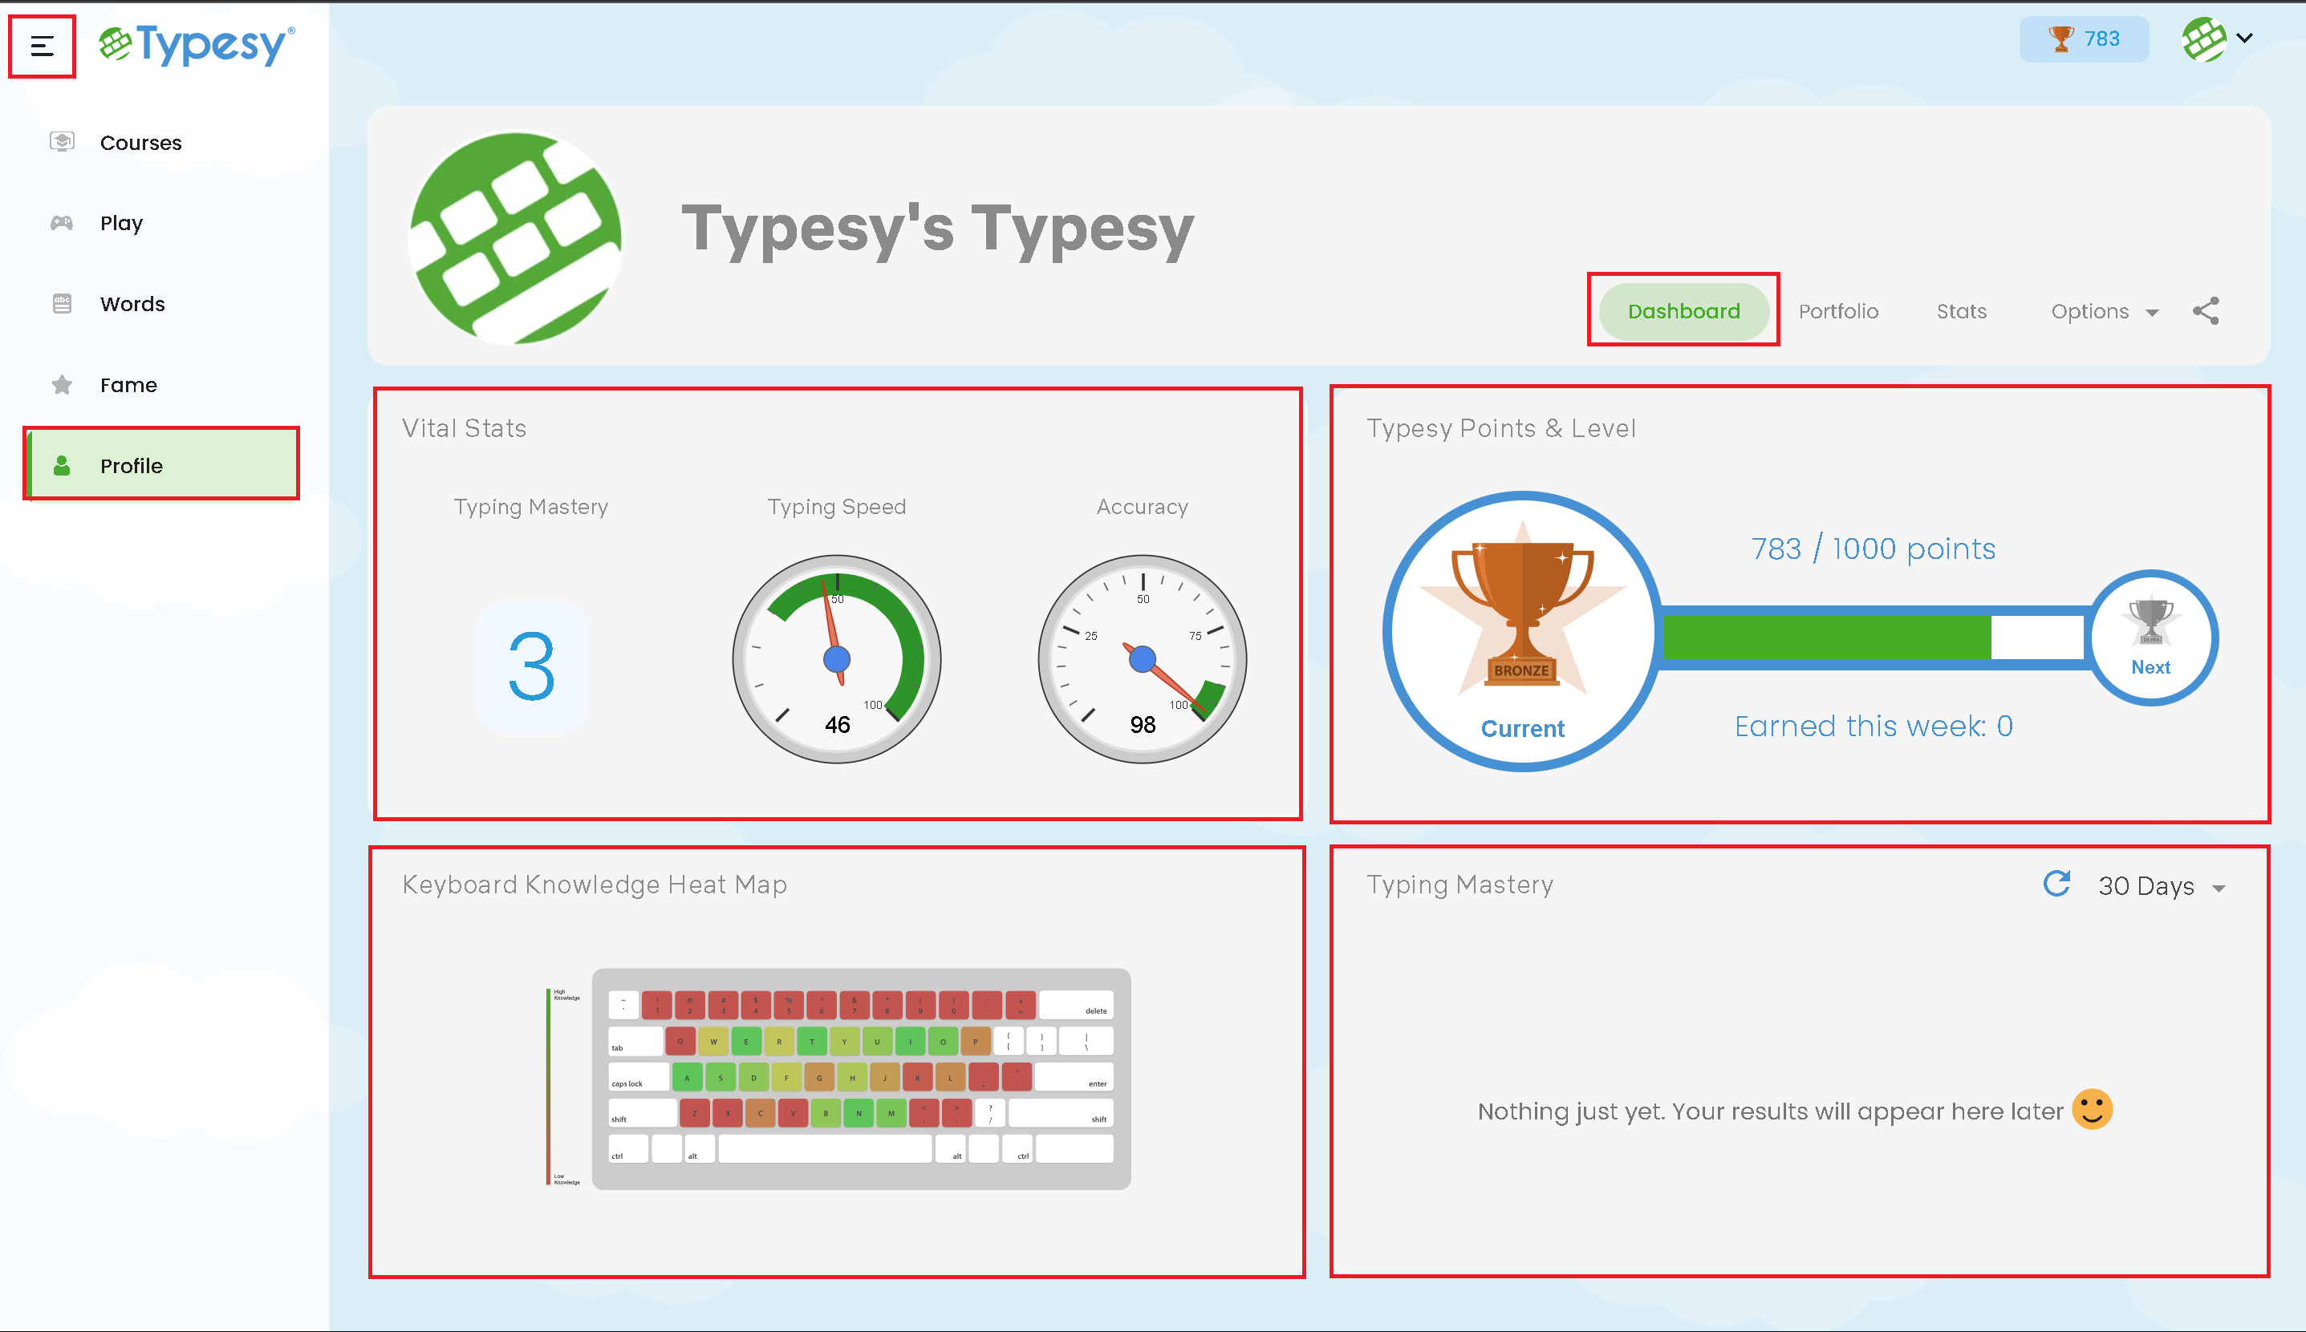The height and width of the screenshot is (1332, 2306).
Task: Open the Fame page
Action: (x=161, y=385)
